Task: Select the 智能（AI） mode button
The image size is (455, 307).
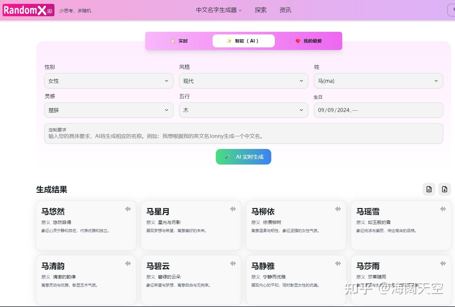Action: 243,41
